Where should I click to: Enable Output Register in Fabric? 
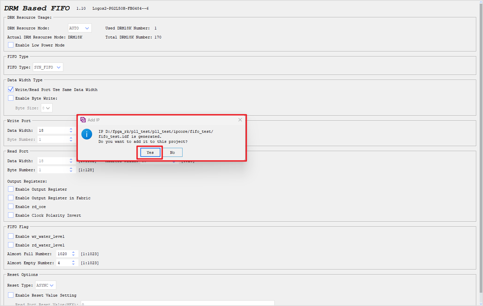(x=10, y=197)
